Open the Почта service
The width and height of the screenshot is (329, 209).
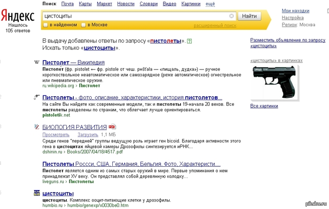click(x=67, y=4)
